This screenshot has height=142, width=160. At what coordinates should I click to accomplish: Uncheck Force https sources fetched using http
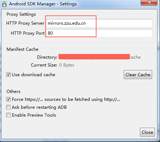tap(8, 99)
